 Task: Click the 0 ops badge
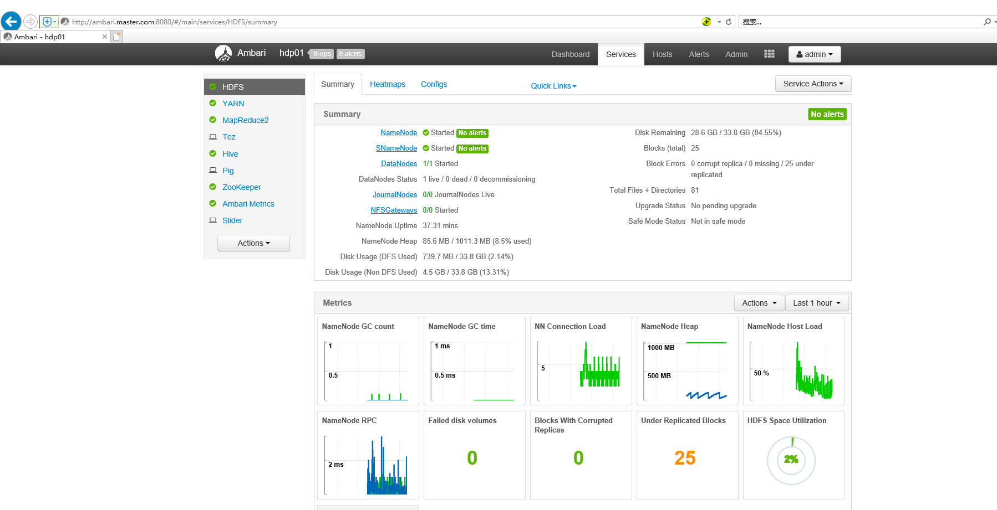pos(322,54)
